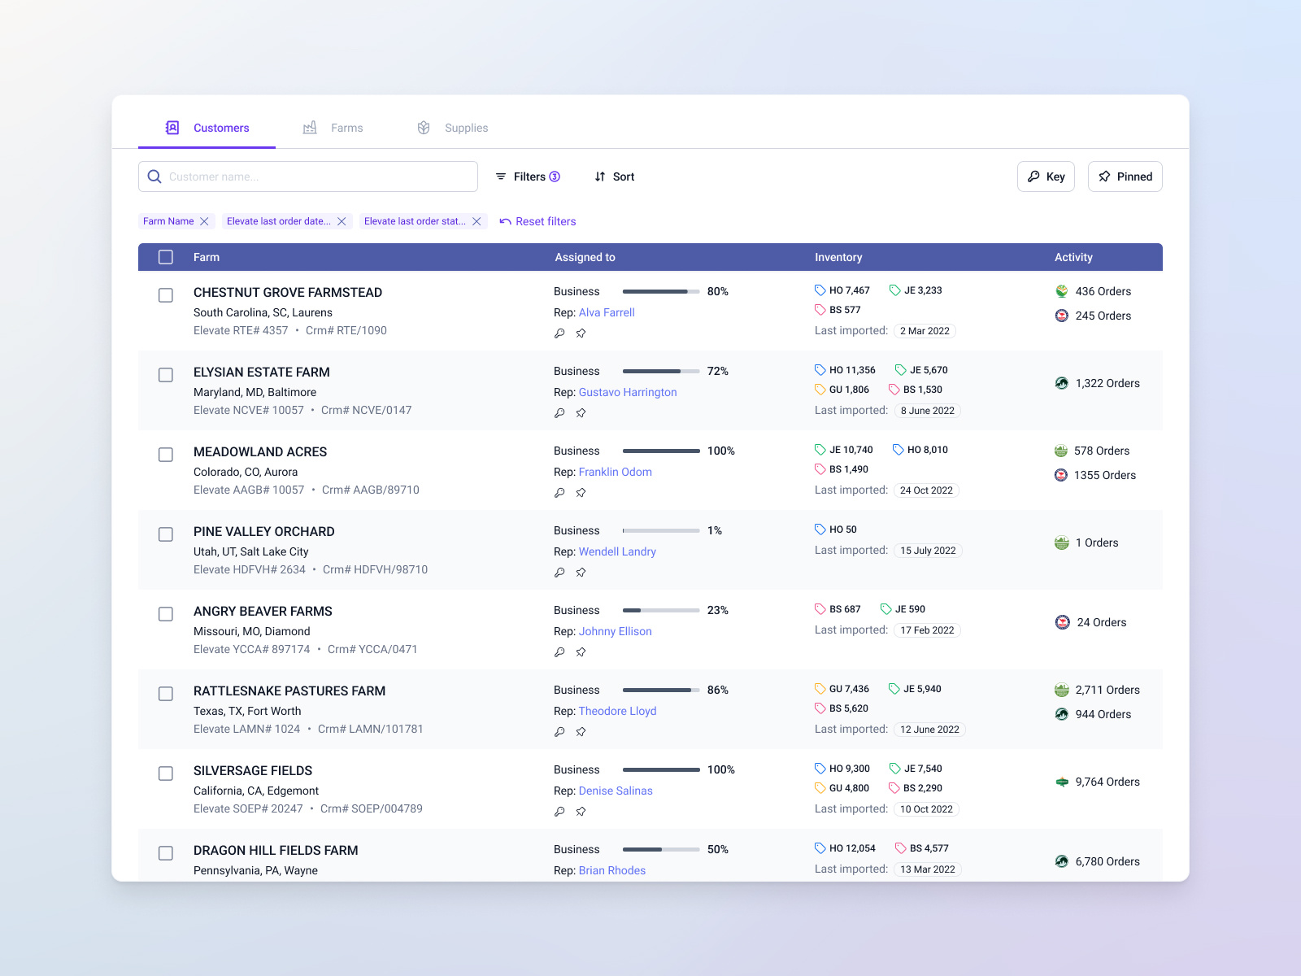Screen dimensions: 1301x976
Task: Remove the Farm Name filter chip
Action: (x=204, y=220)
